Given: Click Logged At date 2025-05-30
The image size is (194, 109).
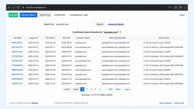Looking at the screenshot, I should [x=33, y=43].
